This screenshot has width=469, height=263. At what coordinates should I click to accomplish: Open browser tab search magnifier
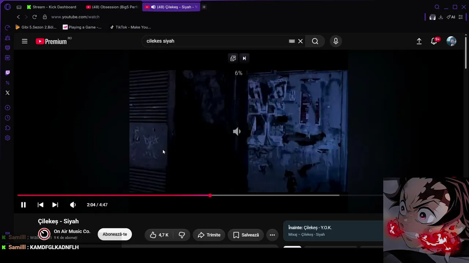point(437,7)
